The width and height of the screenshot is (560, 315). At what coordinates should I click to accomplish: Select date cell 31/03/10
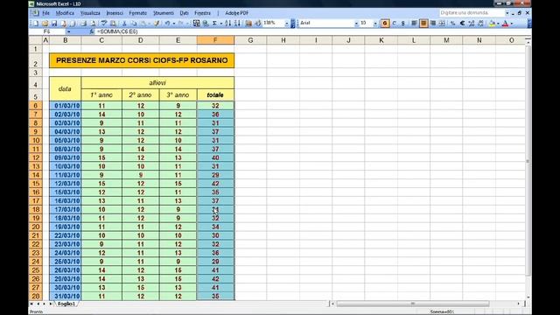pos(66,296)
